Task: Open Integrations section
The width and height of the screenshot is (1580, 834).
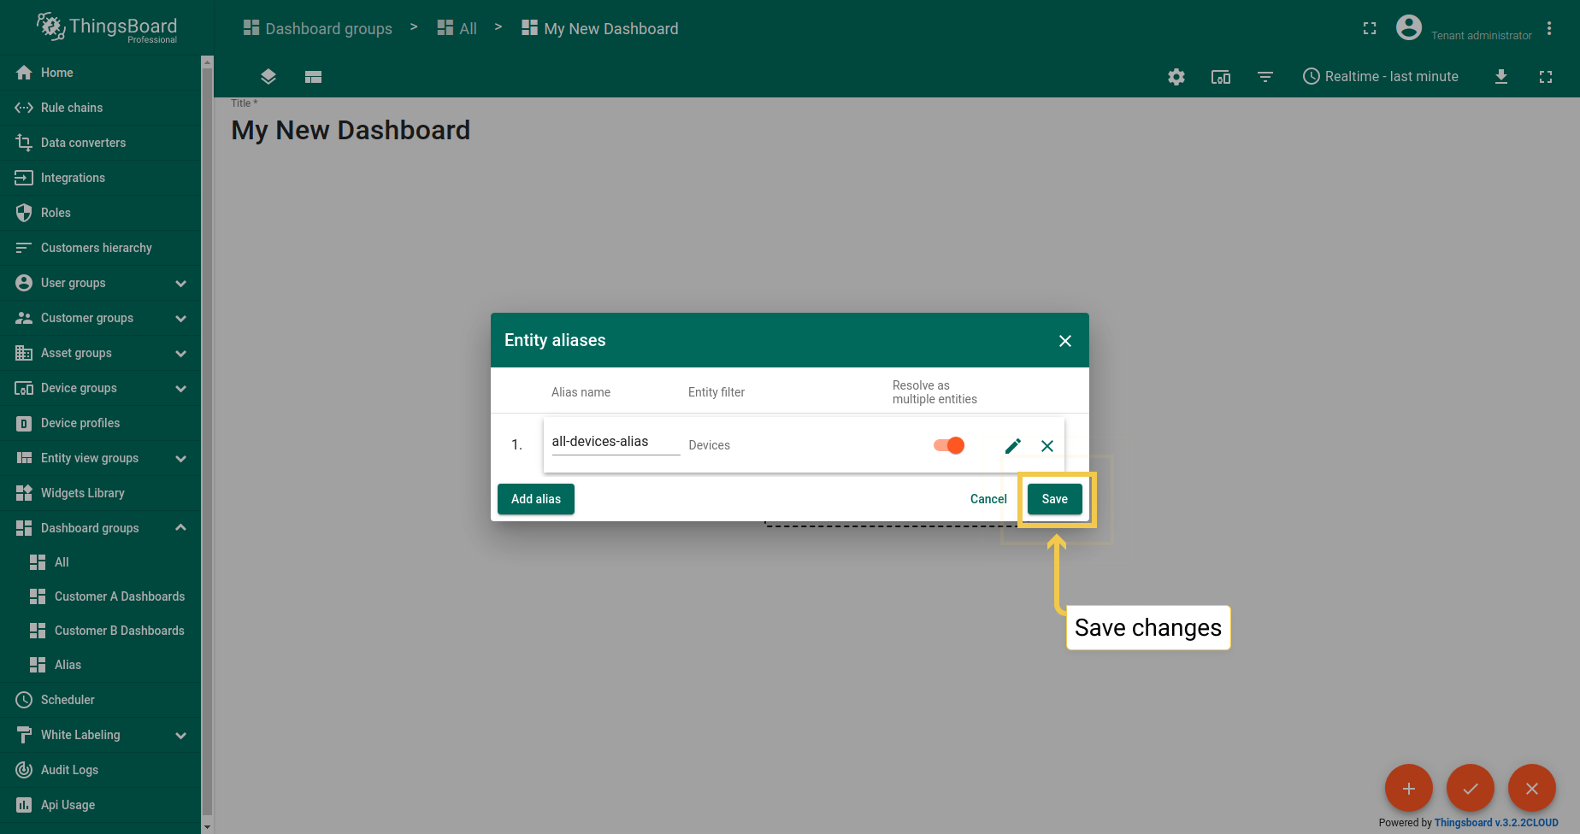Action: pos(100,178)
